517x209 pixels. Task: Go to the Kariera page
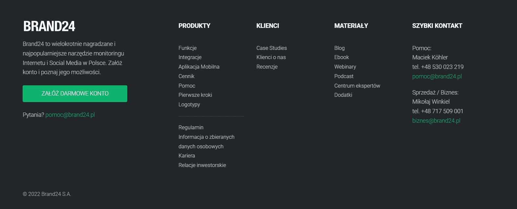(x=187, y=156)
